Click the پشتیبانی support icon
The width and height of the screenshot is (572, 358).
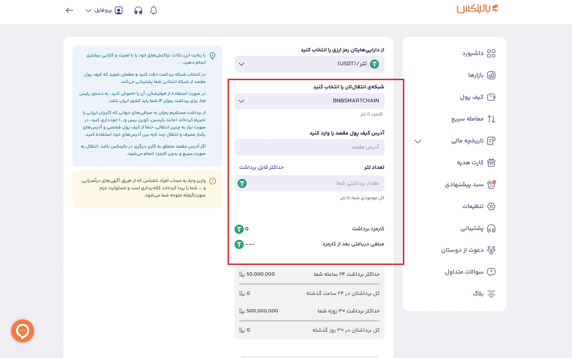pos(491,228)
